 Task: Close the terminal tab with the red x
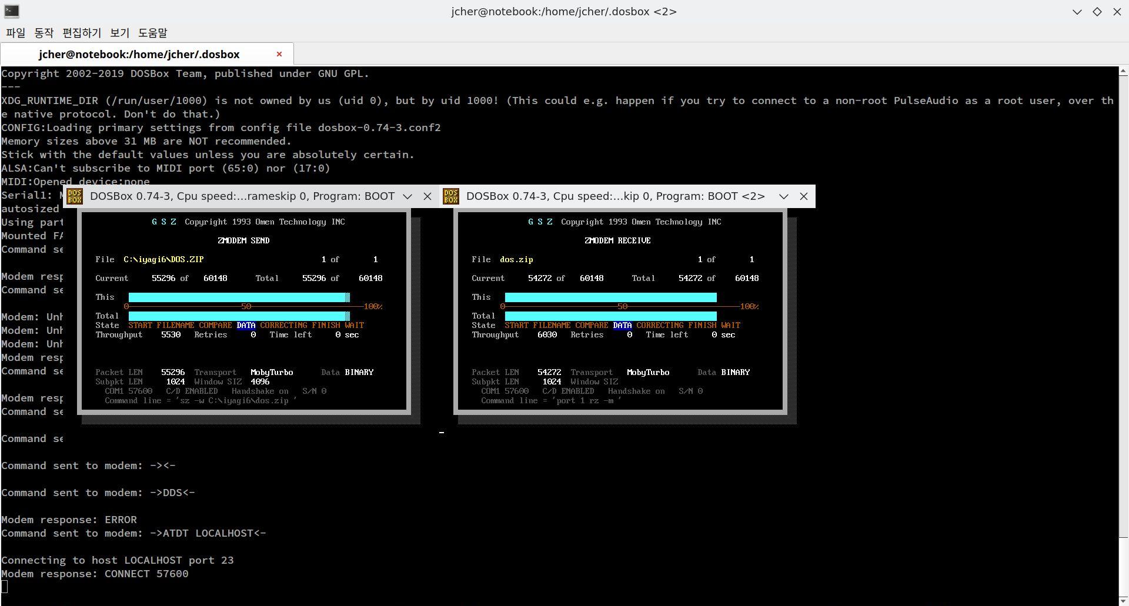[x=279, y=54]
